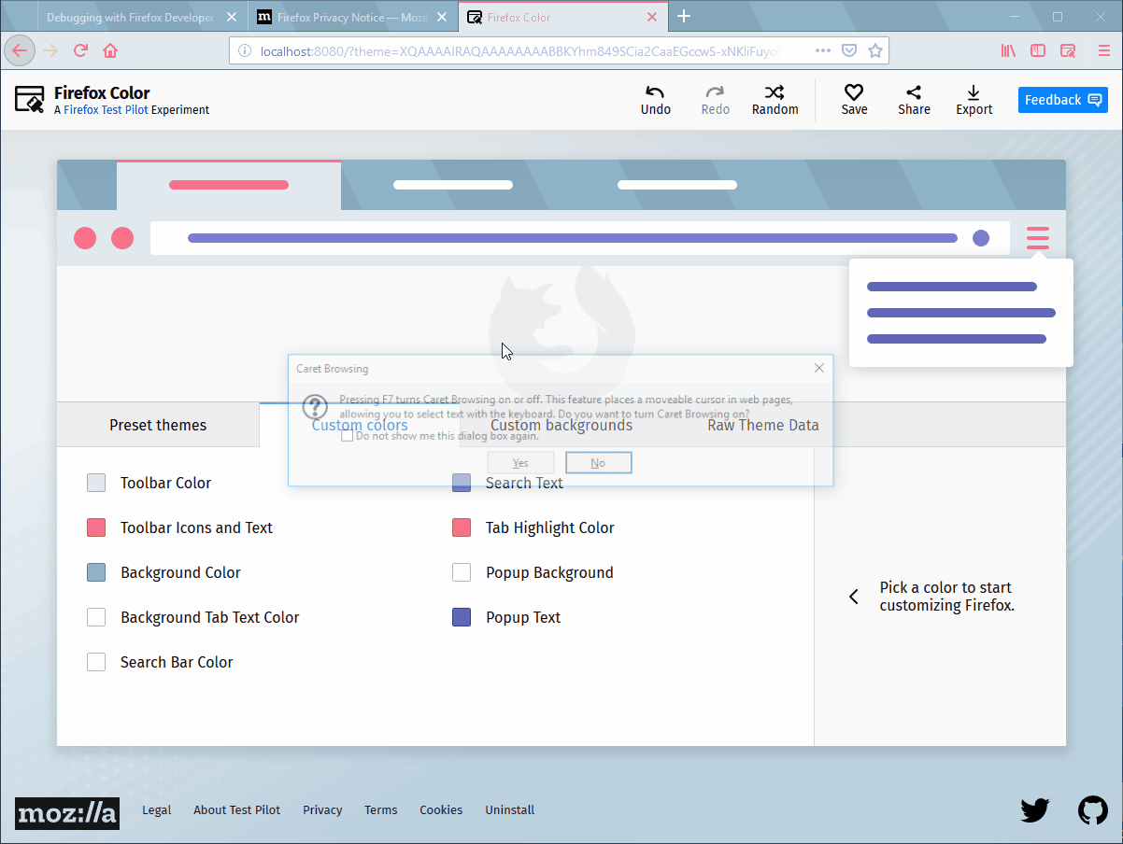This screenshot has height=844, width=1123.
Task: Click the browser forward arrow
Action: click(x=50, y=50)
